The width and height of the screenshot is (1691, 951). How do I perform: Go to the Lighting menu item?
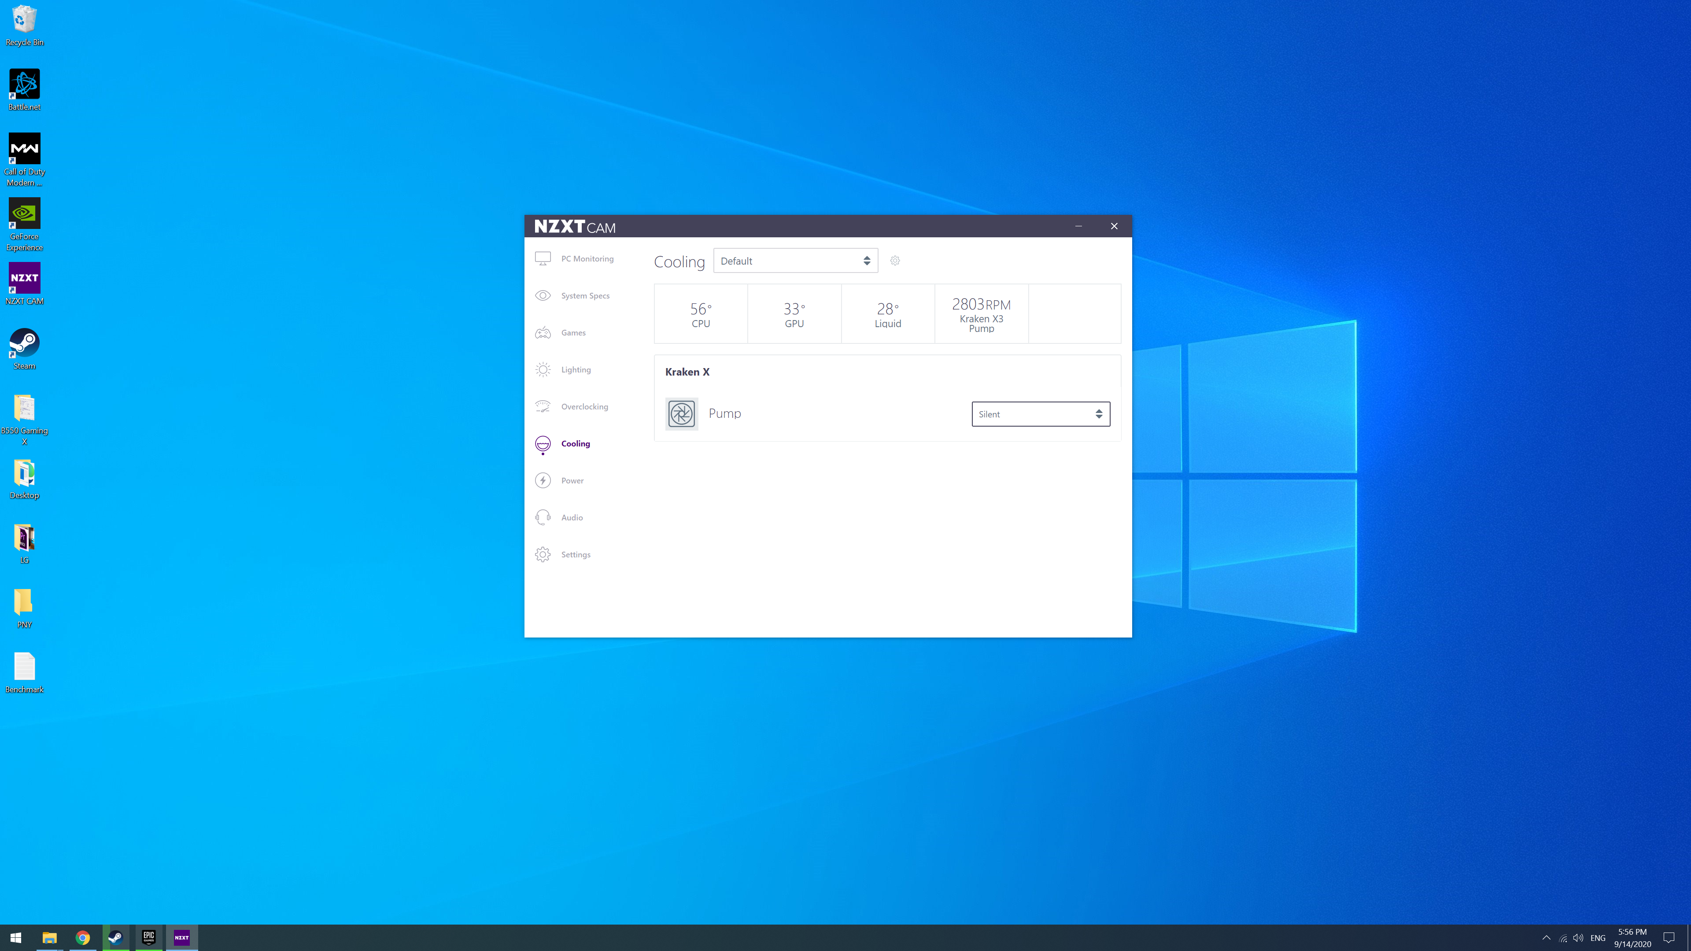pos(576,369)
